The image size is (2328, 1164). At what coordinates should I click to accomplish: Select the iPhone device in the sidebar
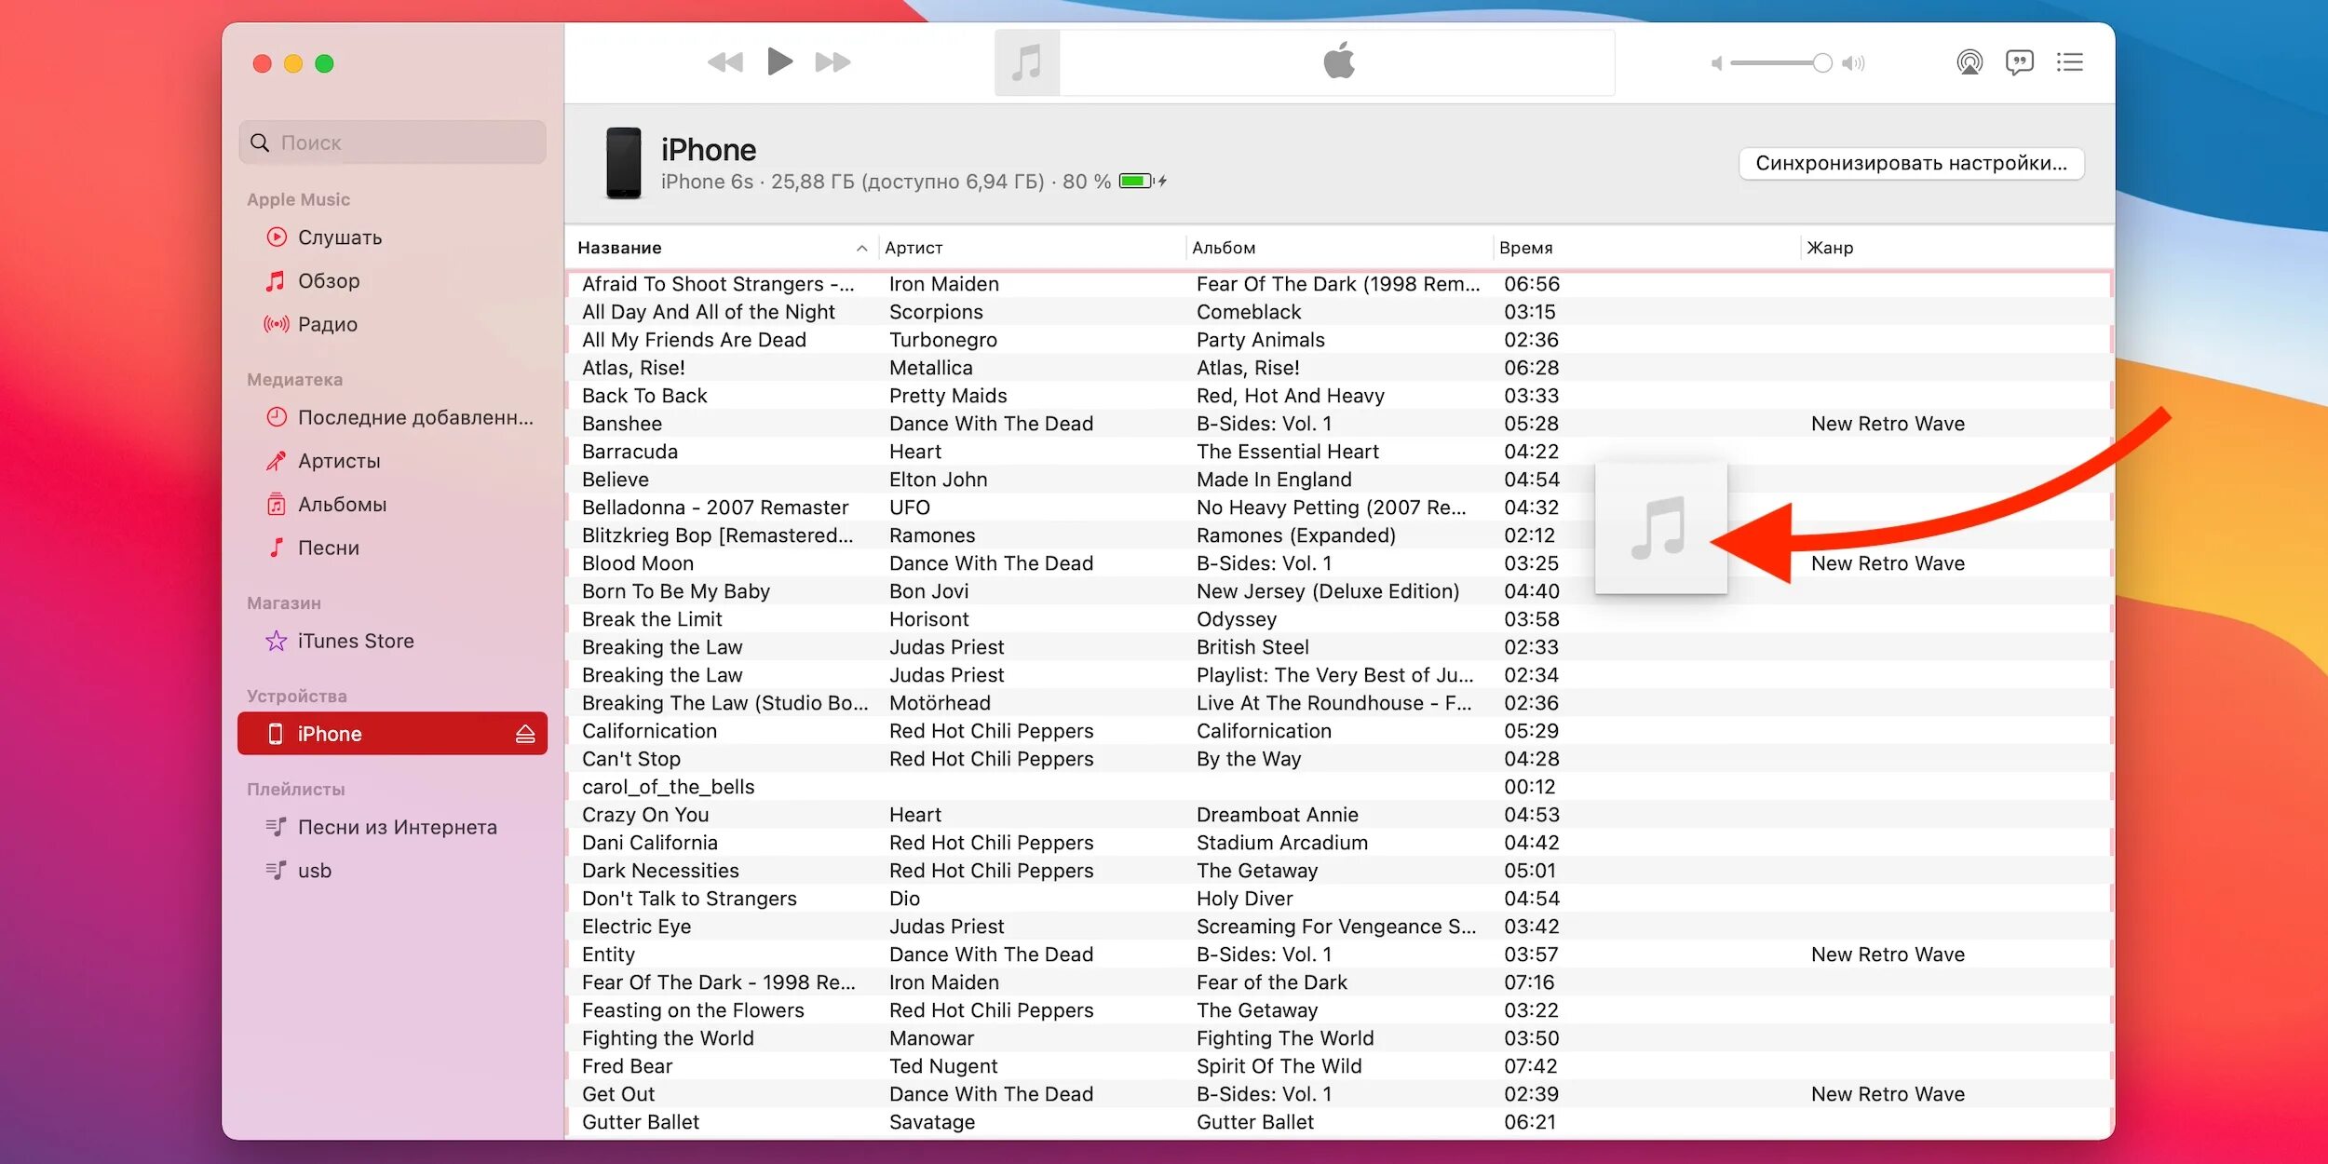coord(392,734)
